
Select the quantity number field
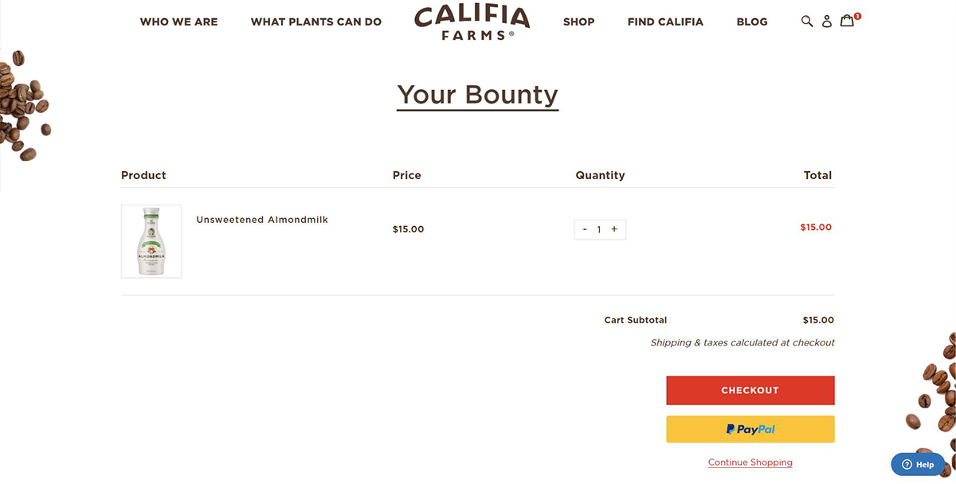(x=599, y=229)
